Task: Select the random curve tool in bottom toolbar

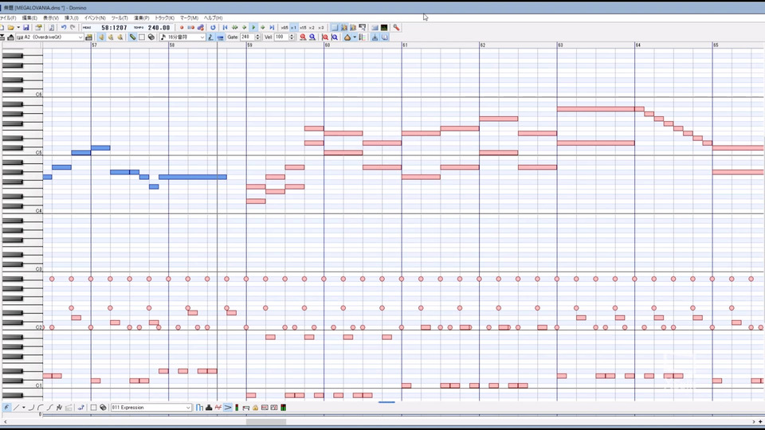Action: 60,408
